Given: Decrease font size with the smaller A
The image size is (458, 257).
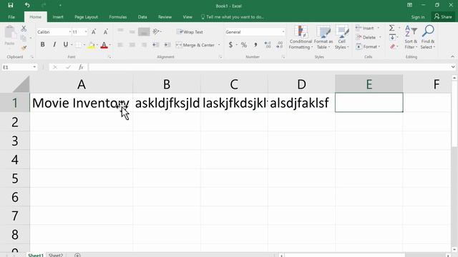Looking at the screenshot, I should [105, 31].
